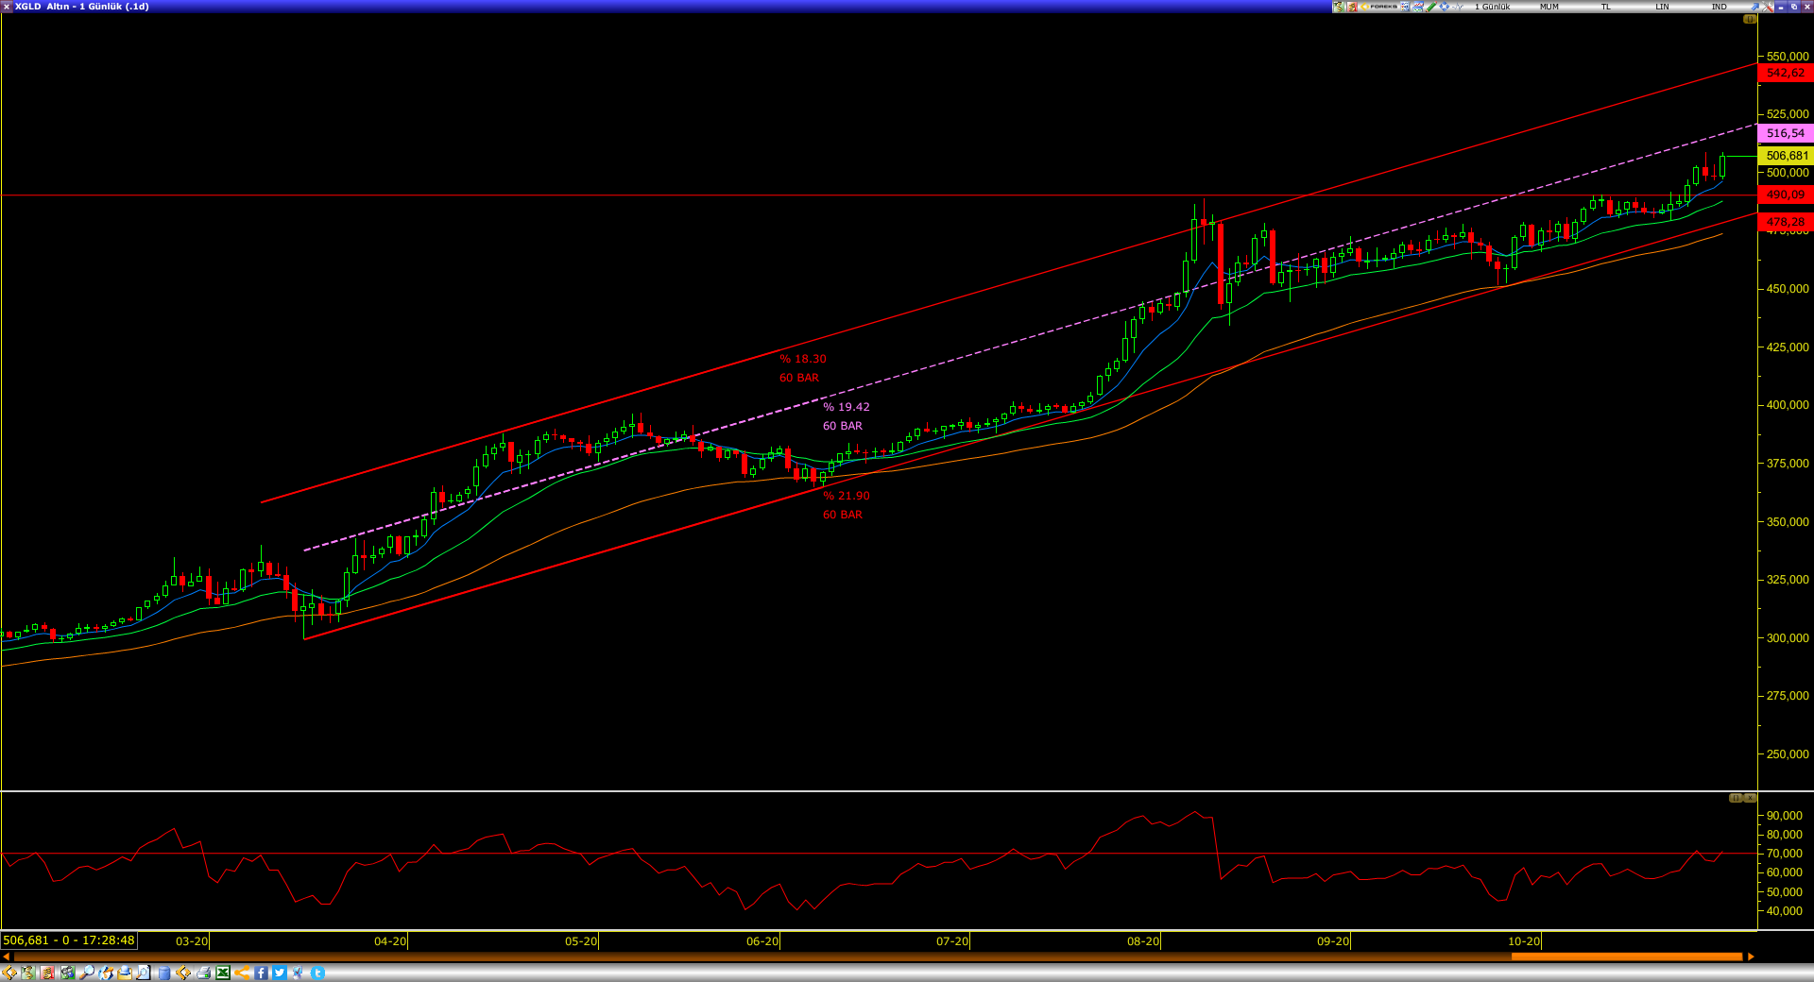
Task: Click the orange share icon
Action: 242,973
